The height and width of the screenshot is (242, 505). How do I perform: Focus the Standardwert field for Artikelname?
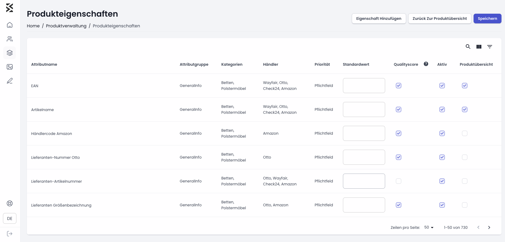[364, 109]
